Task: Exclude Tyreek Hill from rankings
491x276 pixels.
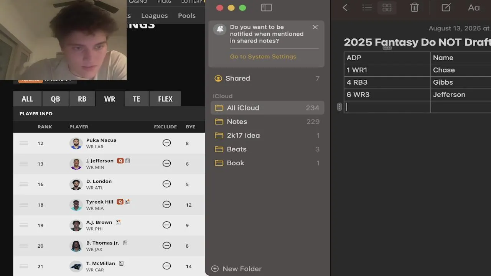Action: pos(166,204)
